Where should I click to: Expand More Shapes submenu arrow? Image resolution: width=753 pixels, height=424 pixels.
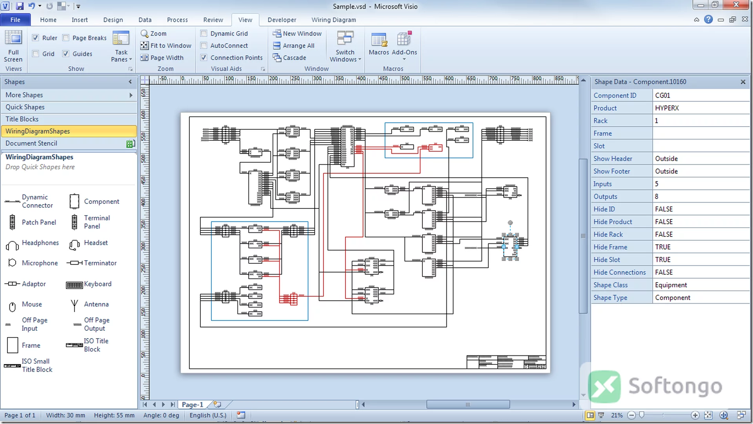(x=131, y=95)
